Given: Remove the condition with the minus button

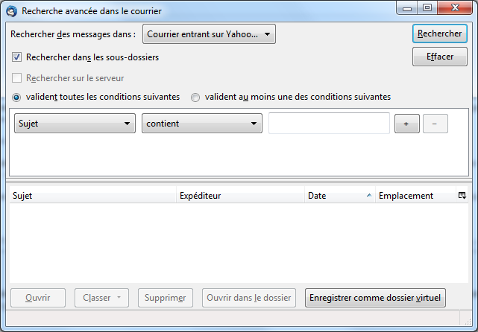Looking at the screenshot, I should 435,124.
